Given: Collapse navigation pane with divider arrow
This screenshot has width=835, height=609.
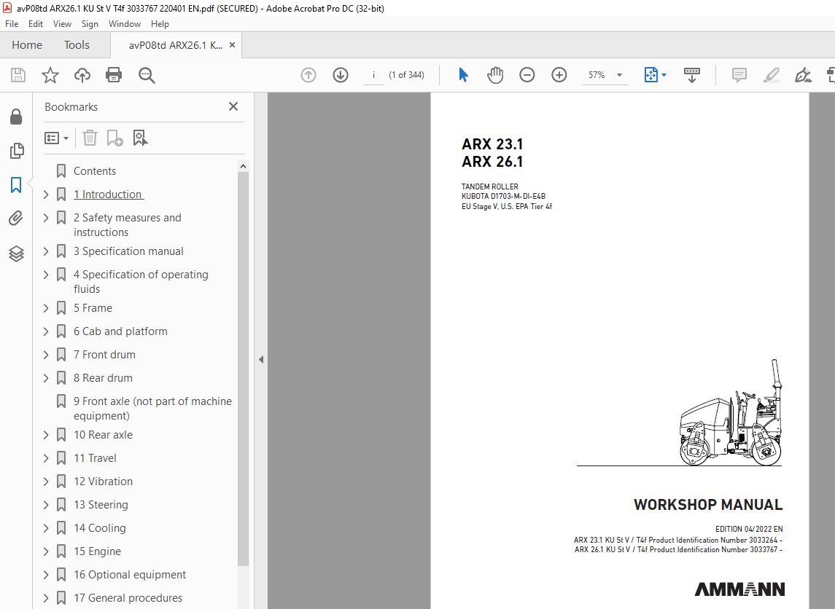Looking at the screenshot, I should 261,360.
